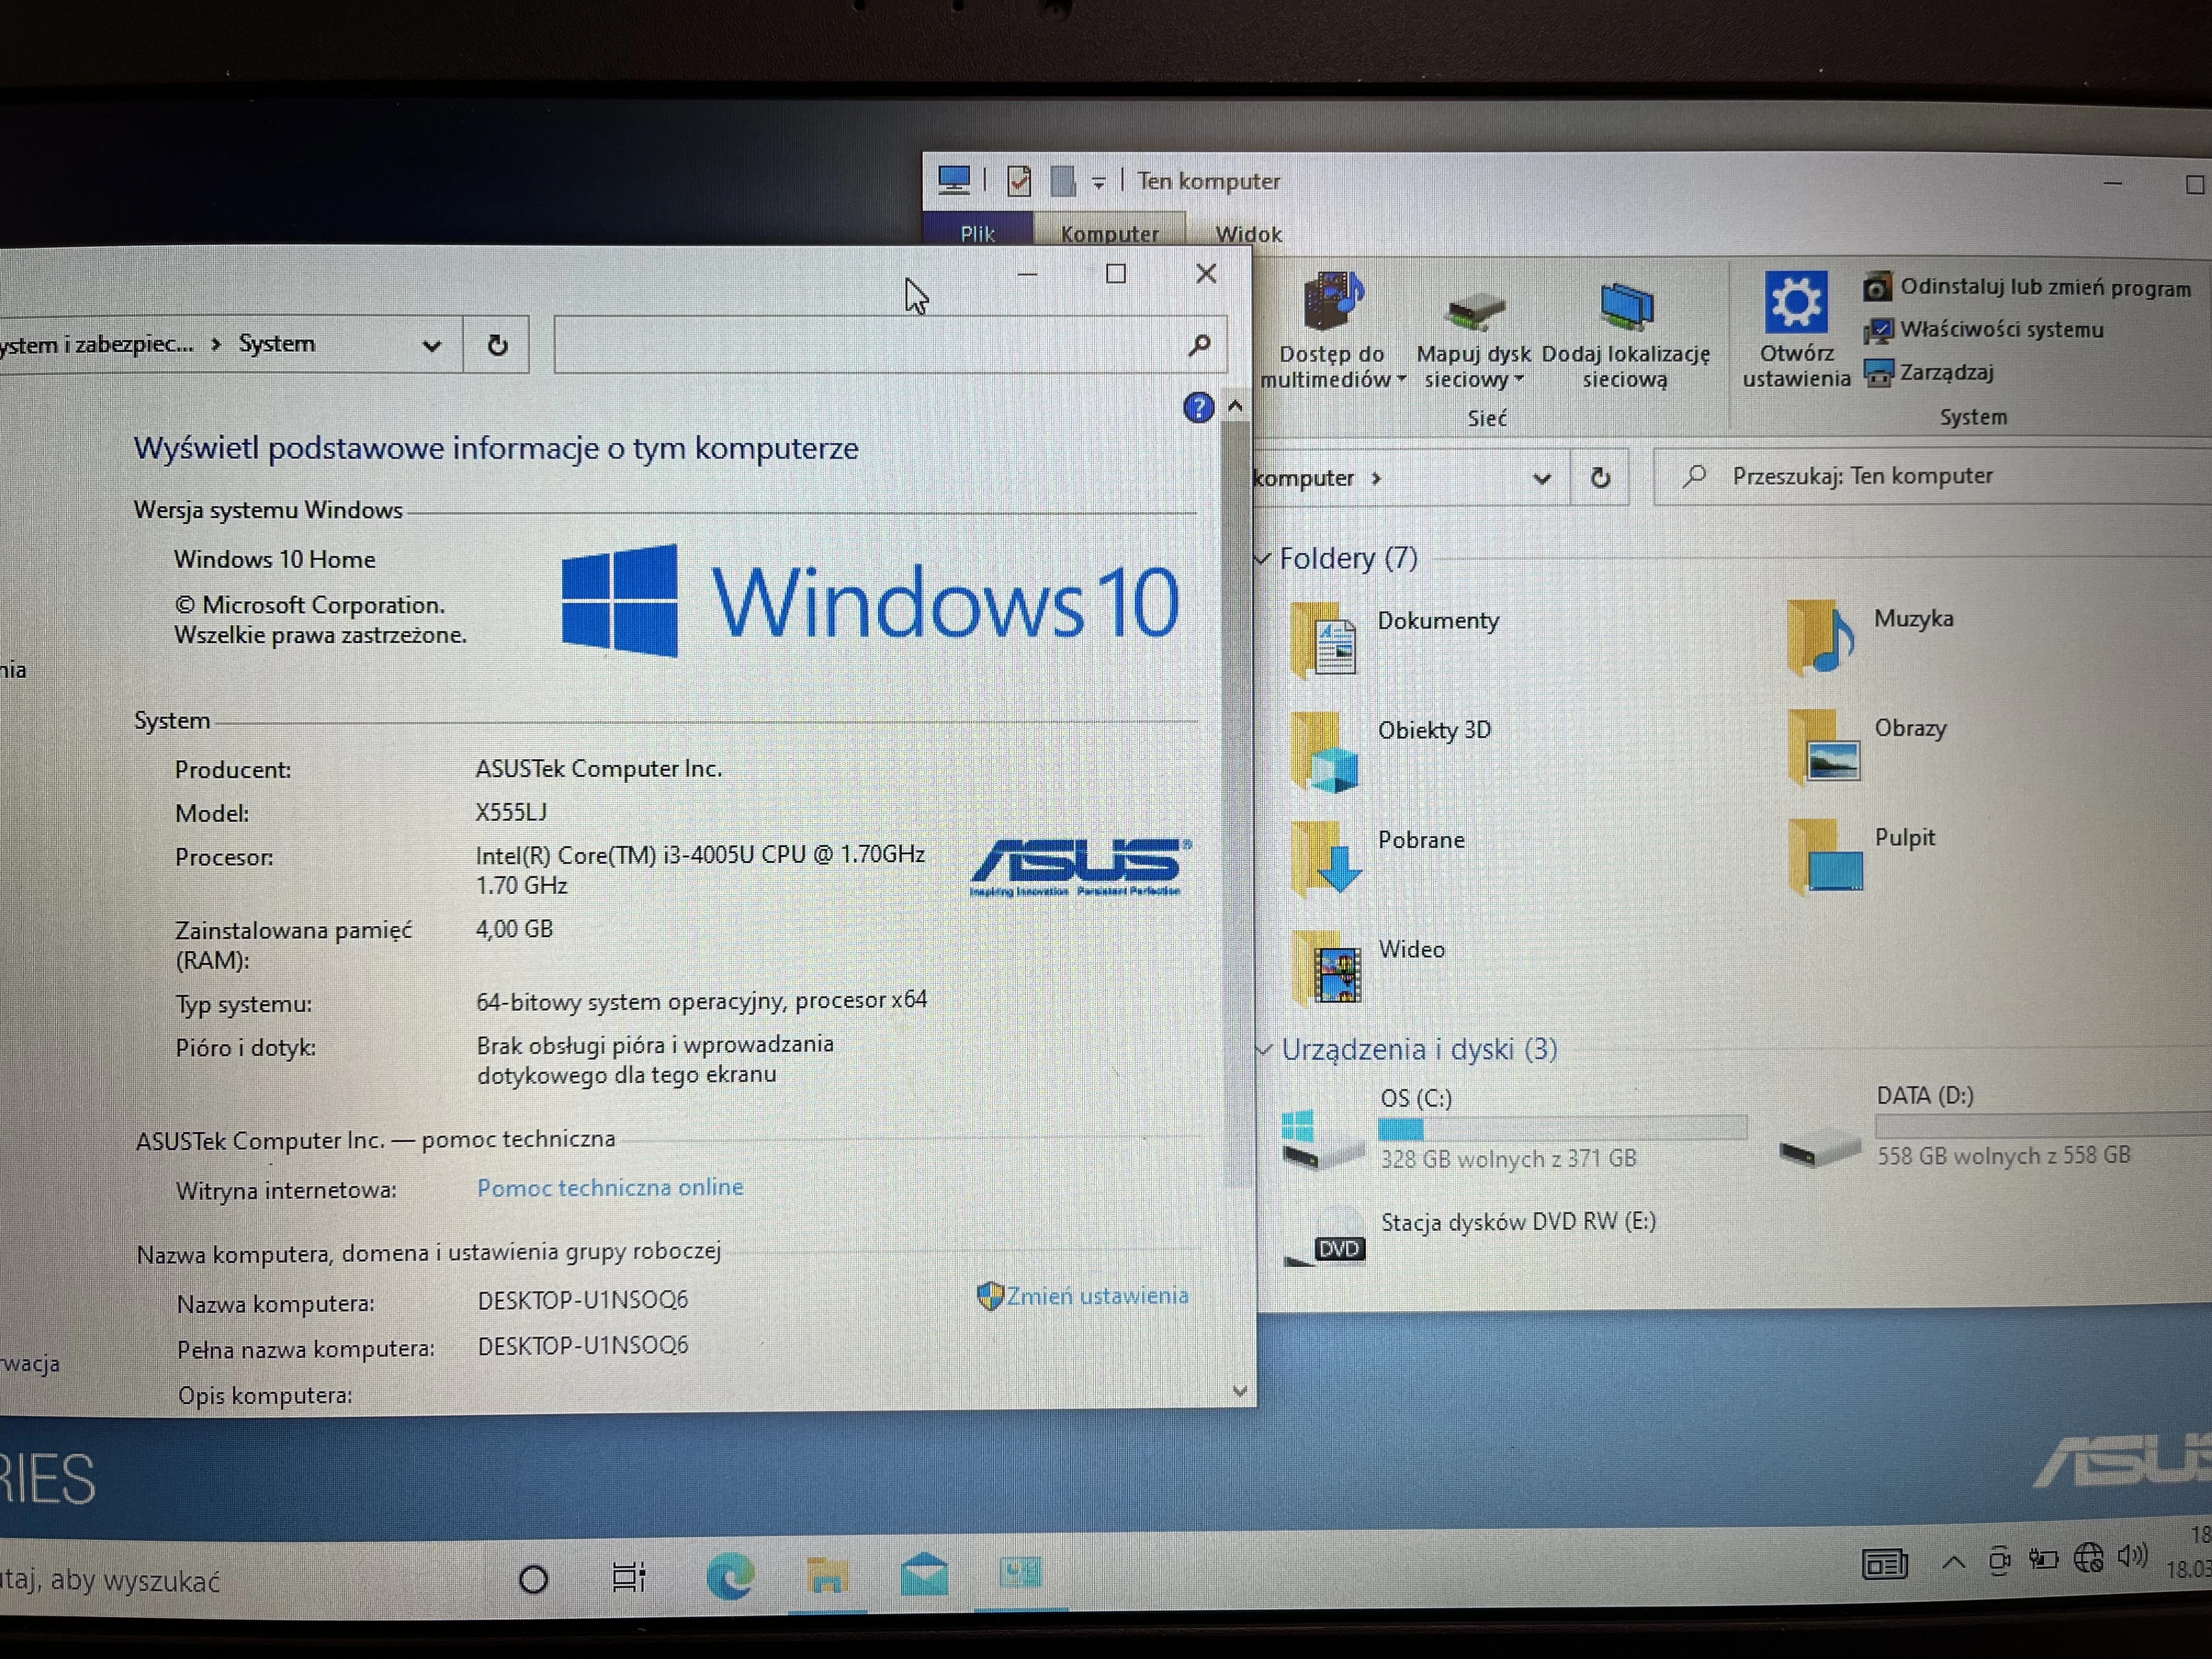The image size is (2212, 1659).
Task: Open Właściwości systemu in ribbon
Action: click(x=1984, y=329)
